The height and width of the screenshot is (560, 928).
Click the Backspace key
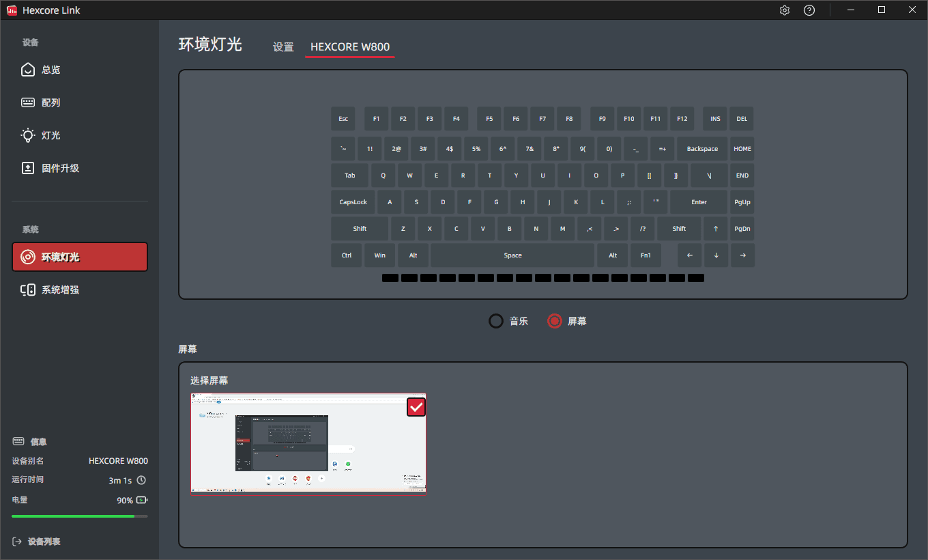[702, 149]
